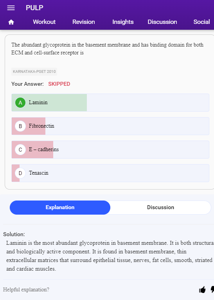Open the Insights tab
Viewport: 214px width, 300px height.
pos(123,22)
